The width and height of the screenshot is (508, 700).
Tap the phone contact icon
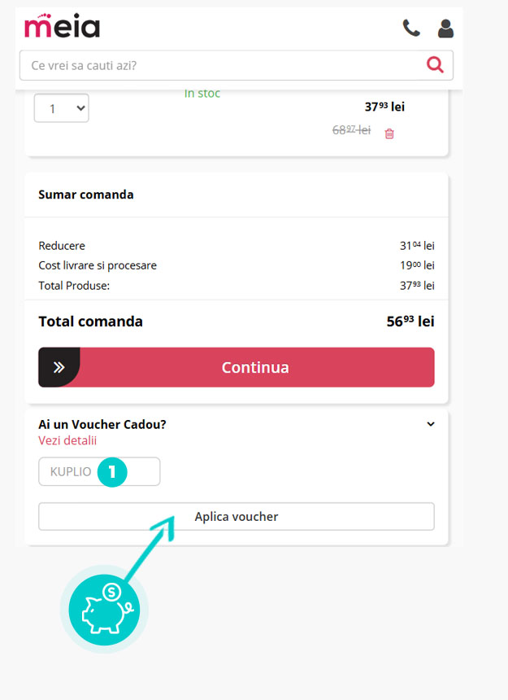tap(411, 28)
